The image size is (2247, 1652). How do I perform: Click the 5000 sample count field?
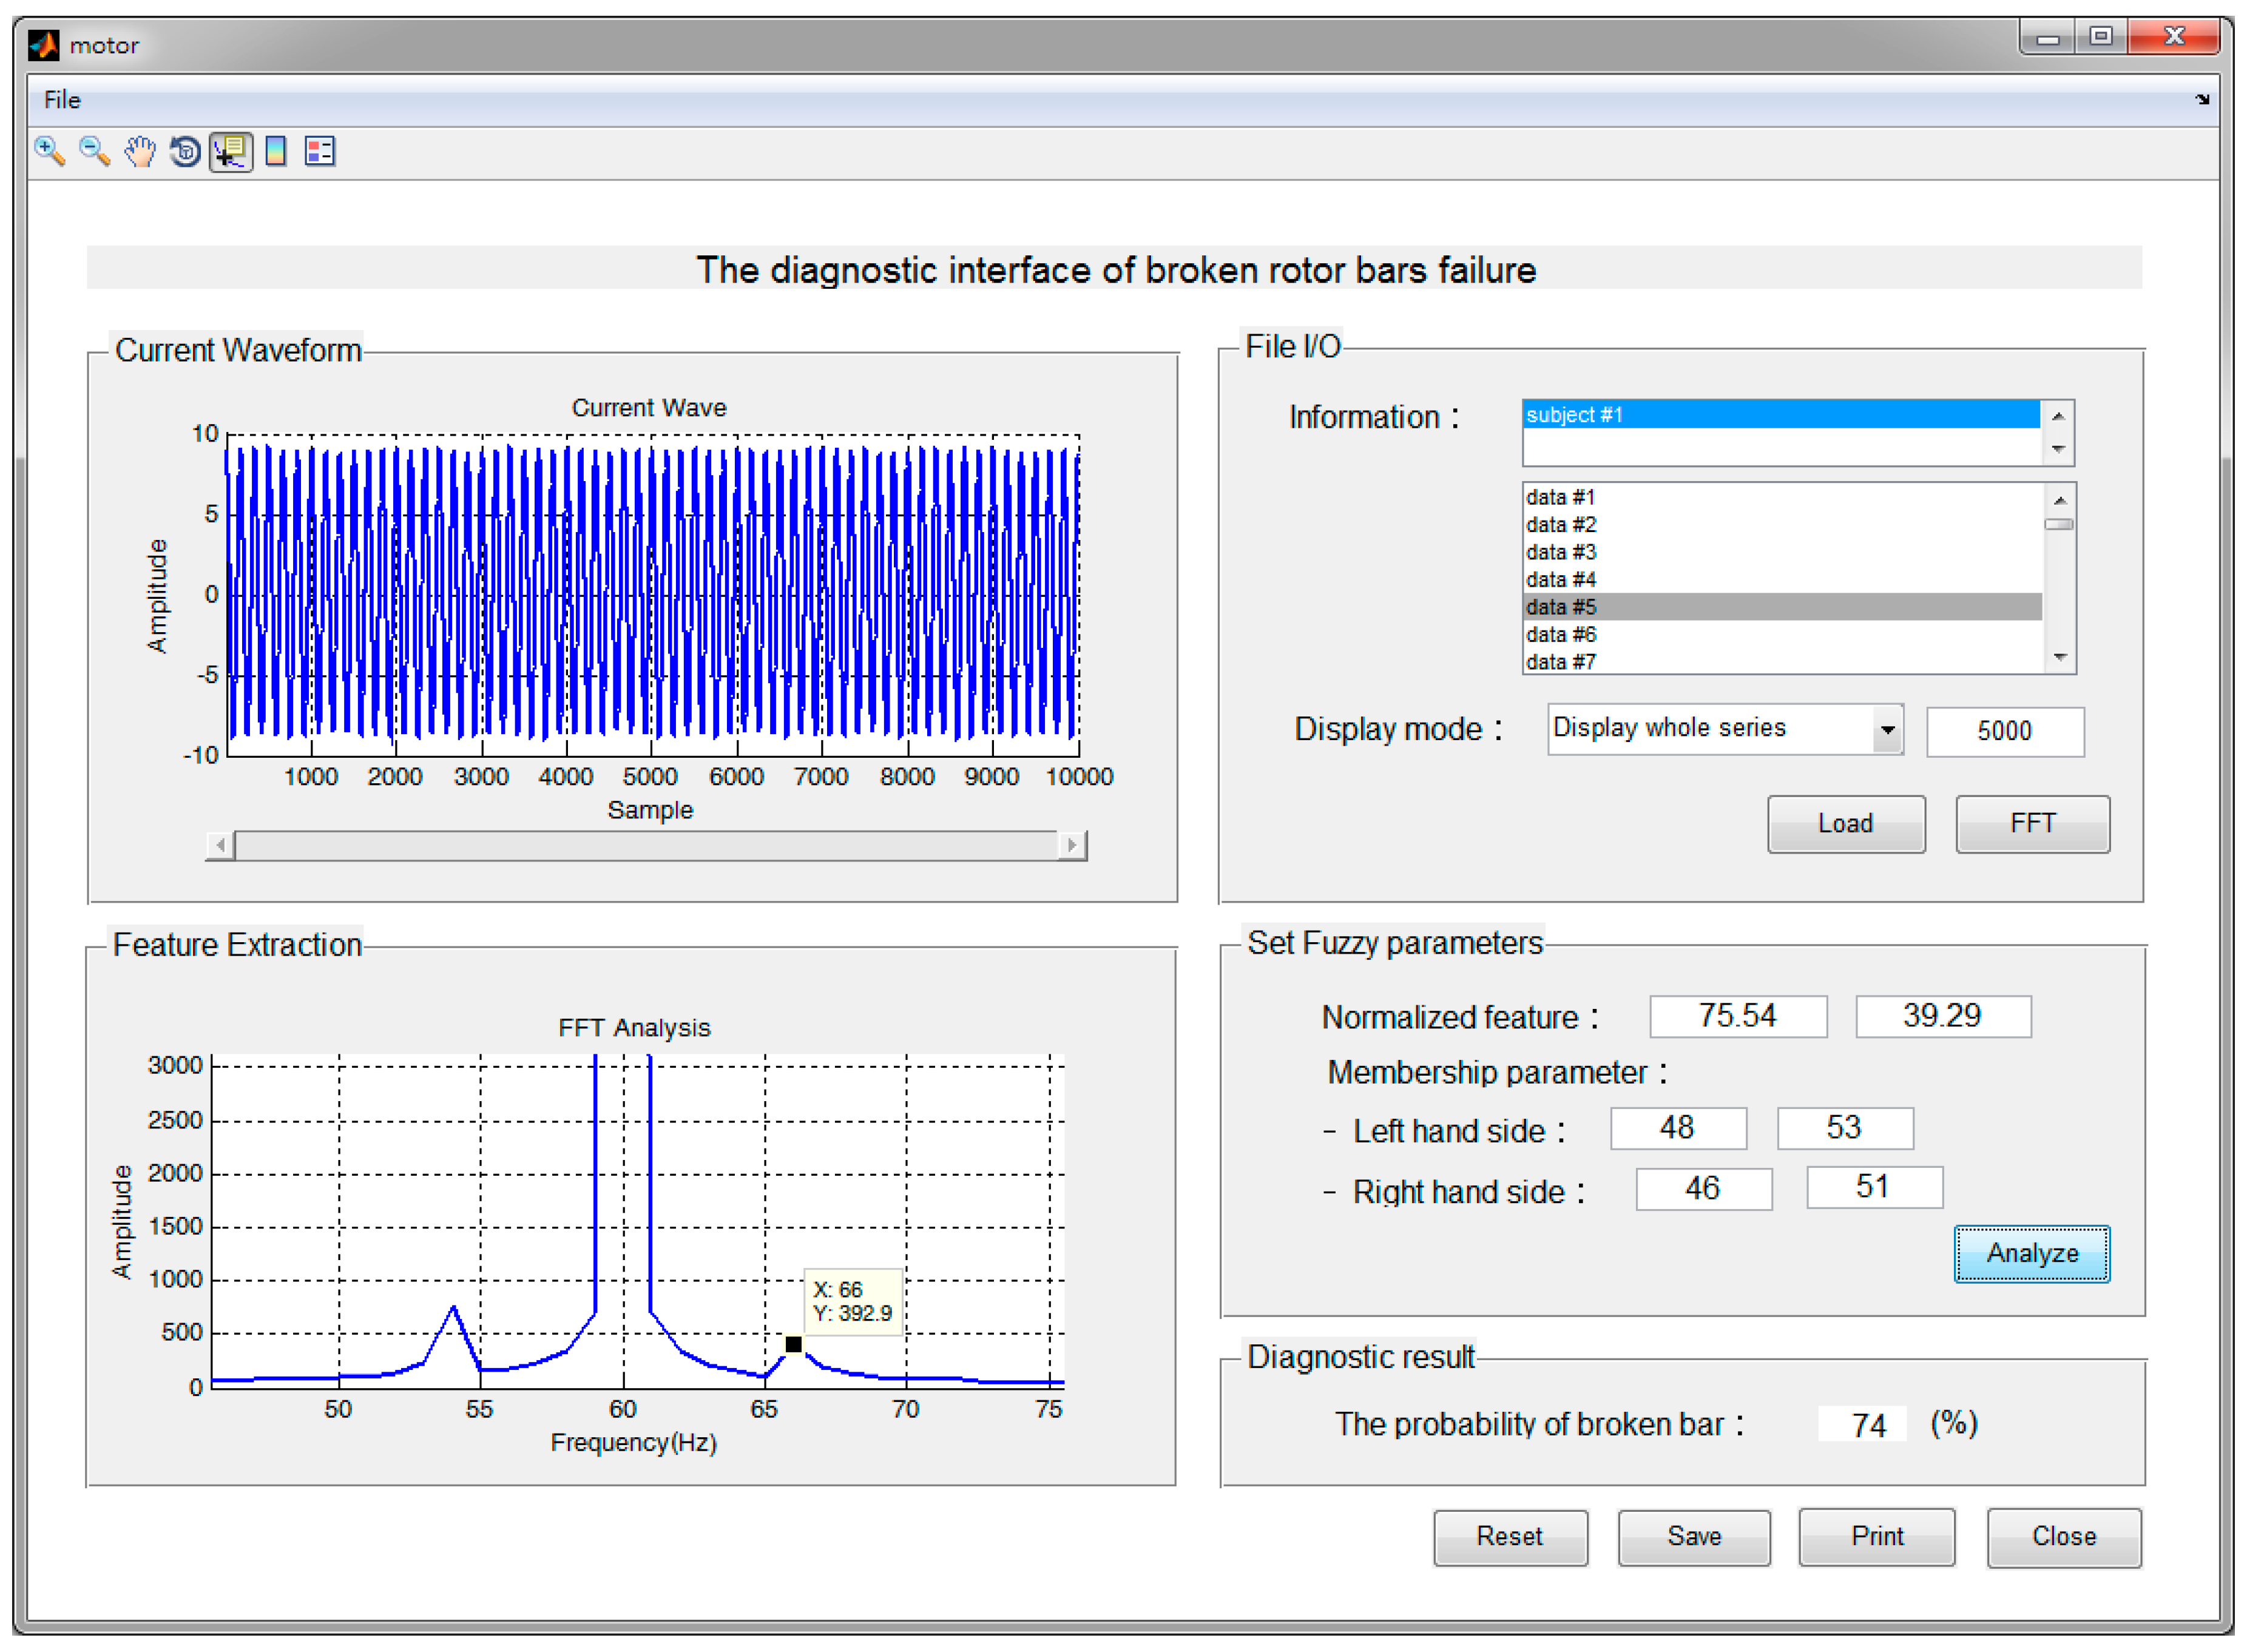(2004, 731)
